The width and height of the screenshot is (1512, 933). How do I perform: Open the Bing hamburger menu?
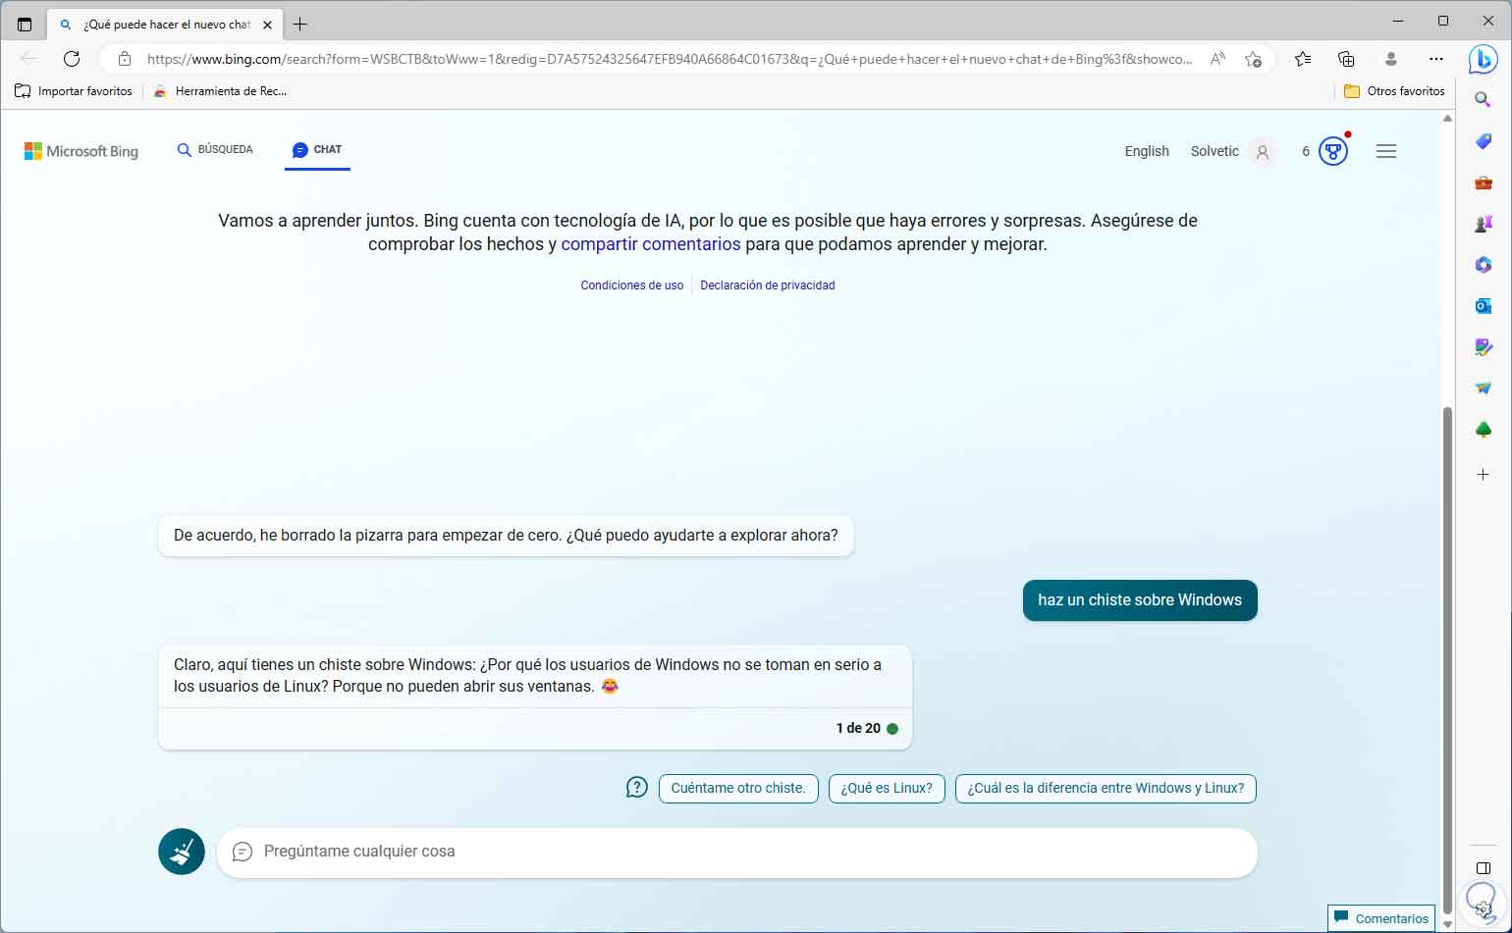[1386, 151]
